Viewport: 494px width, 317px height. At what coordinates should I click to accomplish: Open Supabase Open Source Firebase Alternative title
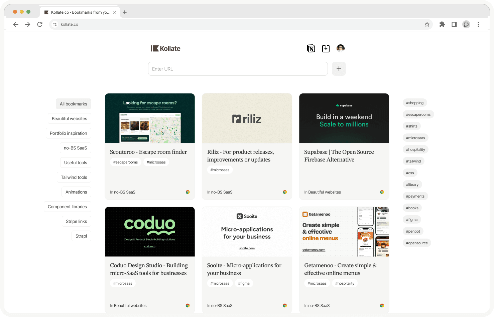(x=339, y=156)
